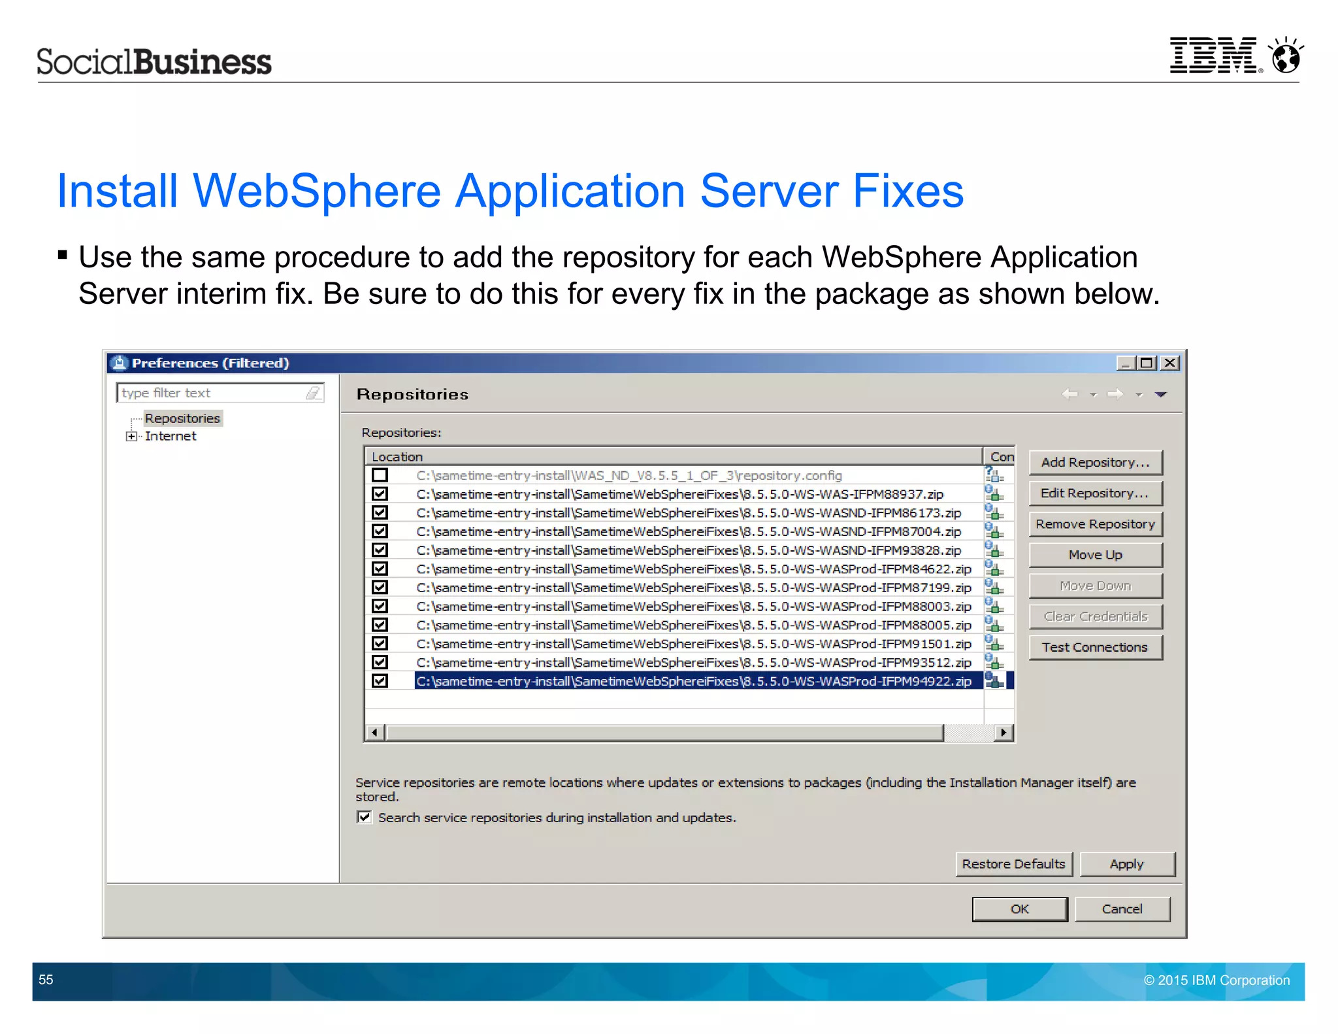1338x1034 pixels.
Task: Click the connection icon for IFPM87004.zip row
Action: tap(994, 531)
